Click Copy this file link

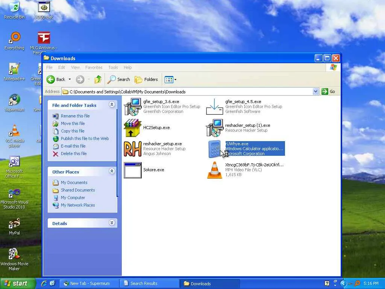[73, 131]
